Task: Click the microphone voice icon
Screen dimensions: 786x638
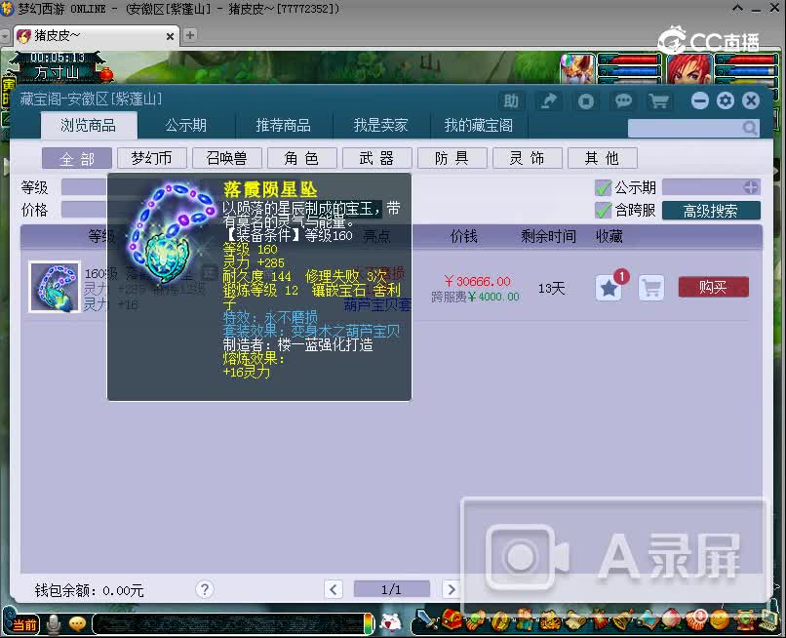Action: click(x=53, y=623)
